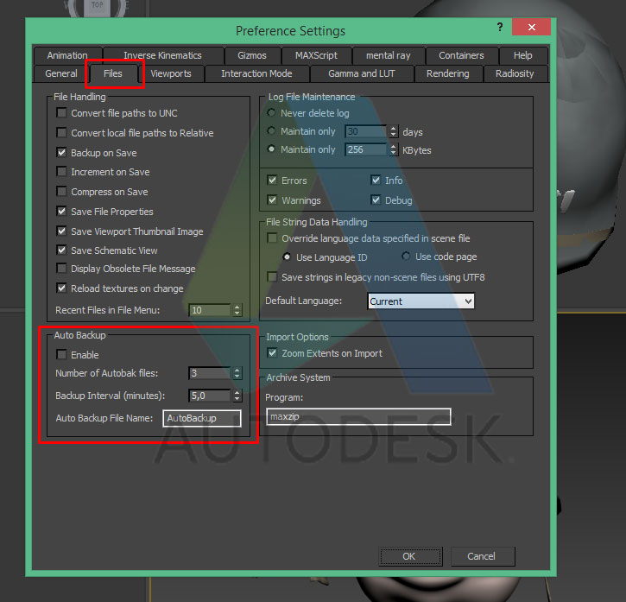Viewport: 626px width, 602px height.
Task: Enable Auto Backup checkbox
Action: click(x=61, y=354)
